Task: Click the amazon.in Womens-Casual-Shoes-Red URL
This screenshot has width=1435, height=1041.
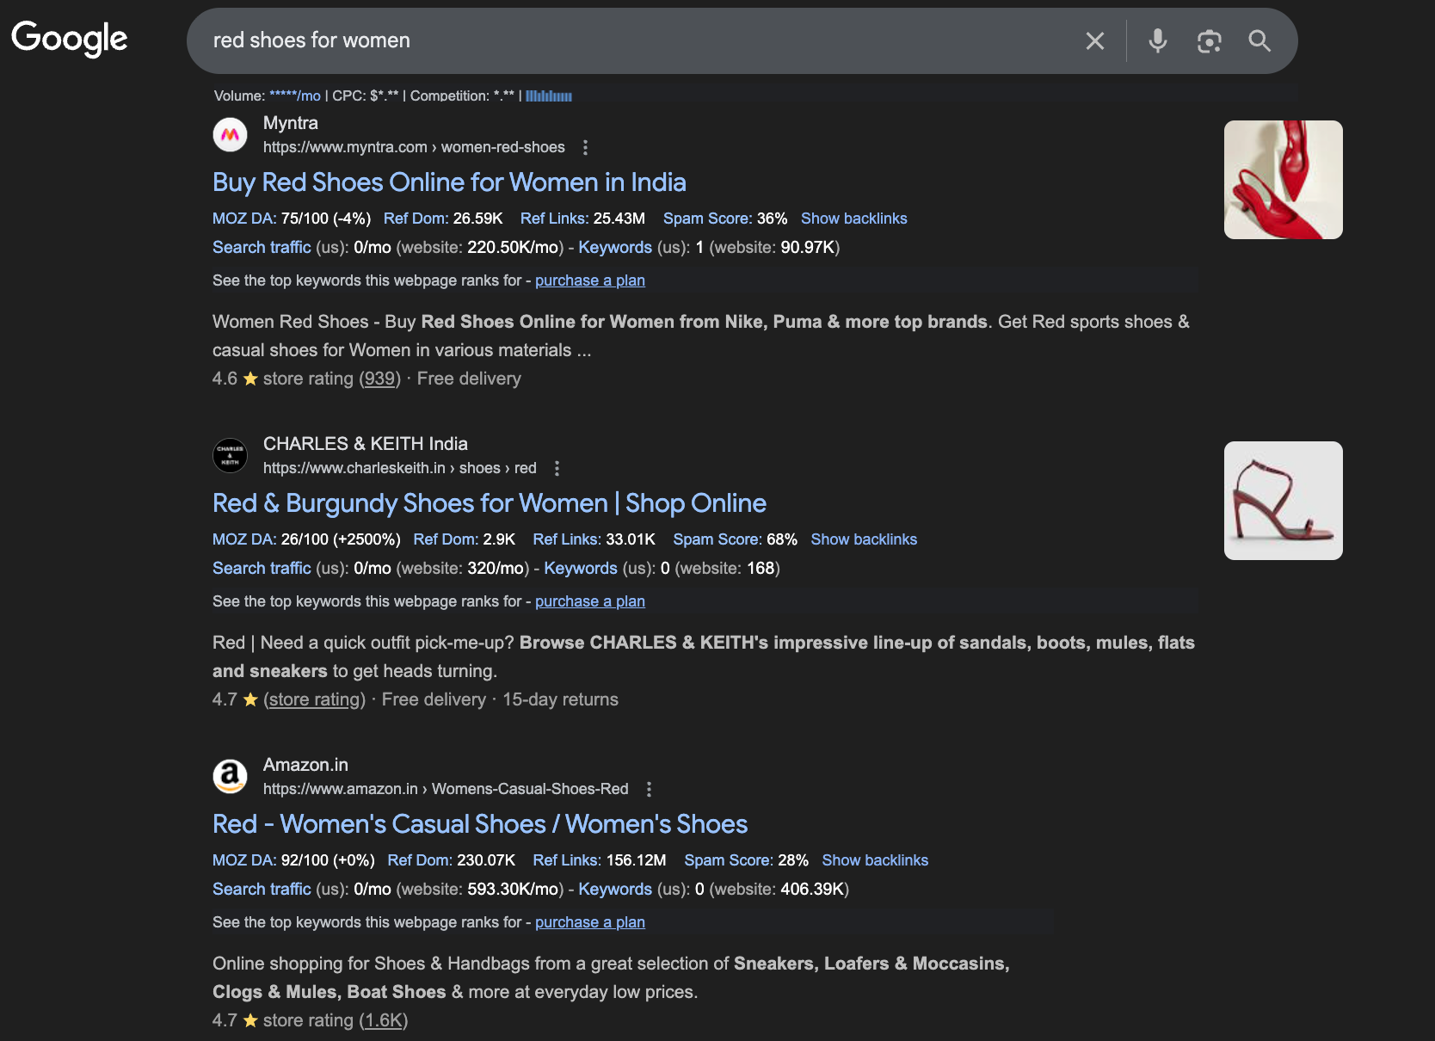Action: tap(446, 789)
